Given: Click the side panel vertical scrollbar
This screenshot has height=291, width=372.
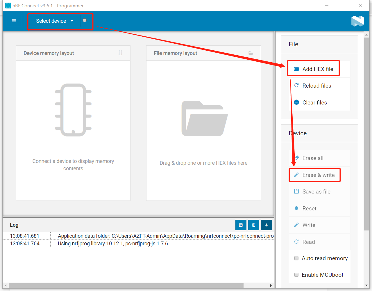Looking at the screenshot, I should coord(366,134).
